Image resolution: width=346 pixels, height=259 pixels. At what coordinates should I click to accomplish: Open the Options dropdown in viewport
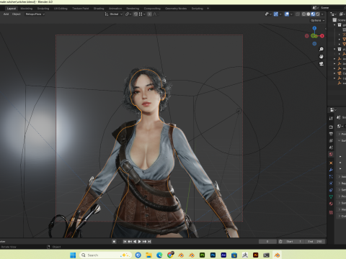pyautogui.click(x=317, y=20)
